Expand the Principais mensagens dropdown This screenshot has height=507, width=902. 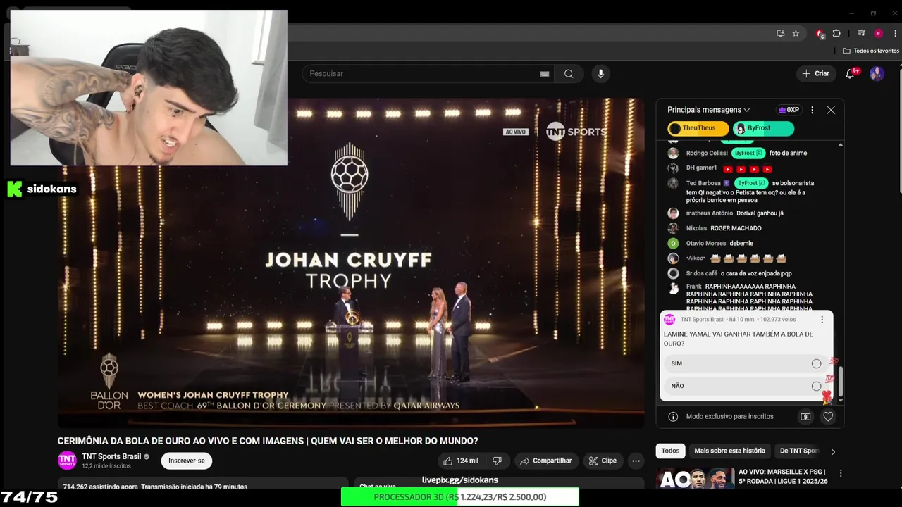tap(708, 110)
